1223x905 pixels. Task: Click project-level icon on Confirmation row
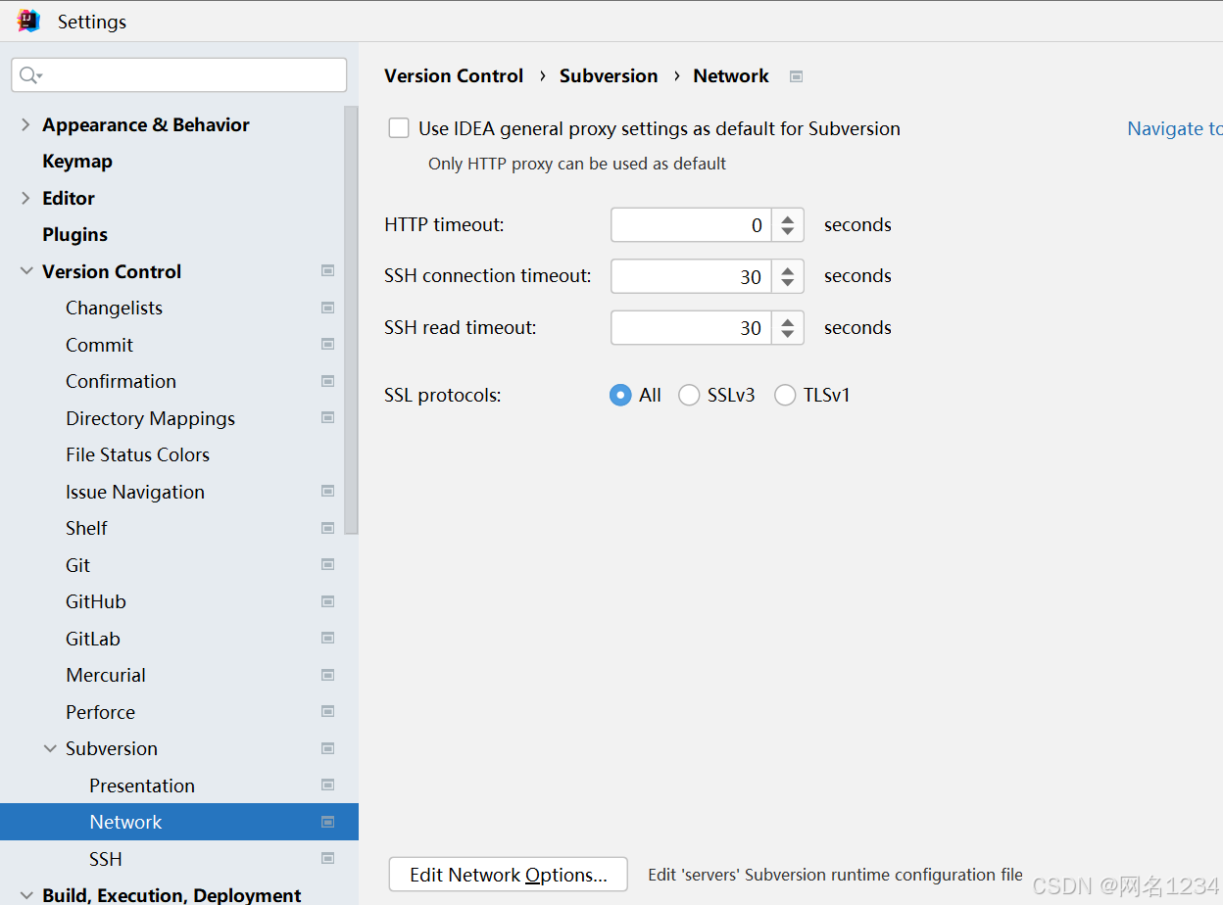[328, 381]
